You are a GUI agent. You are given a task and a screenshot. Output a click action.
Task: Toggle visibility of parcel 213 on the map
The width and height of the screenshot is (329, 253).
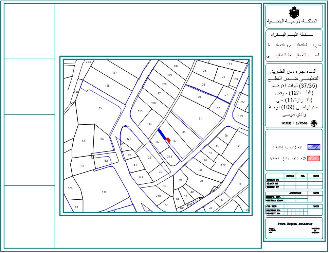point(169,156)
